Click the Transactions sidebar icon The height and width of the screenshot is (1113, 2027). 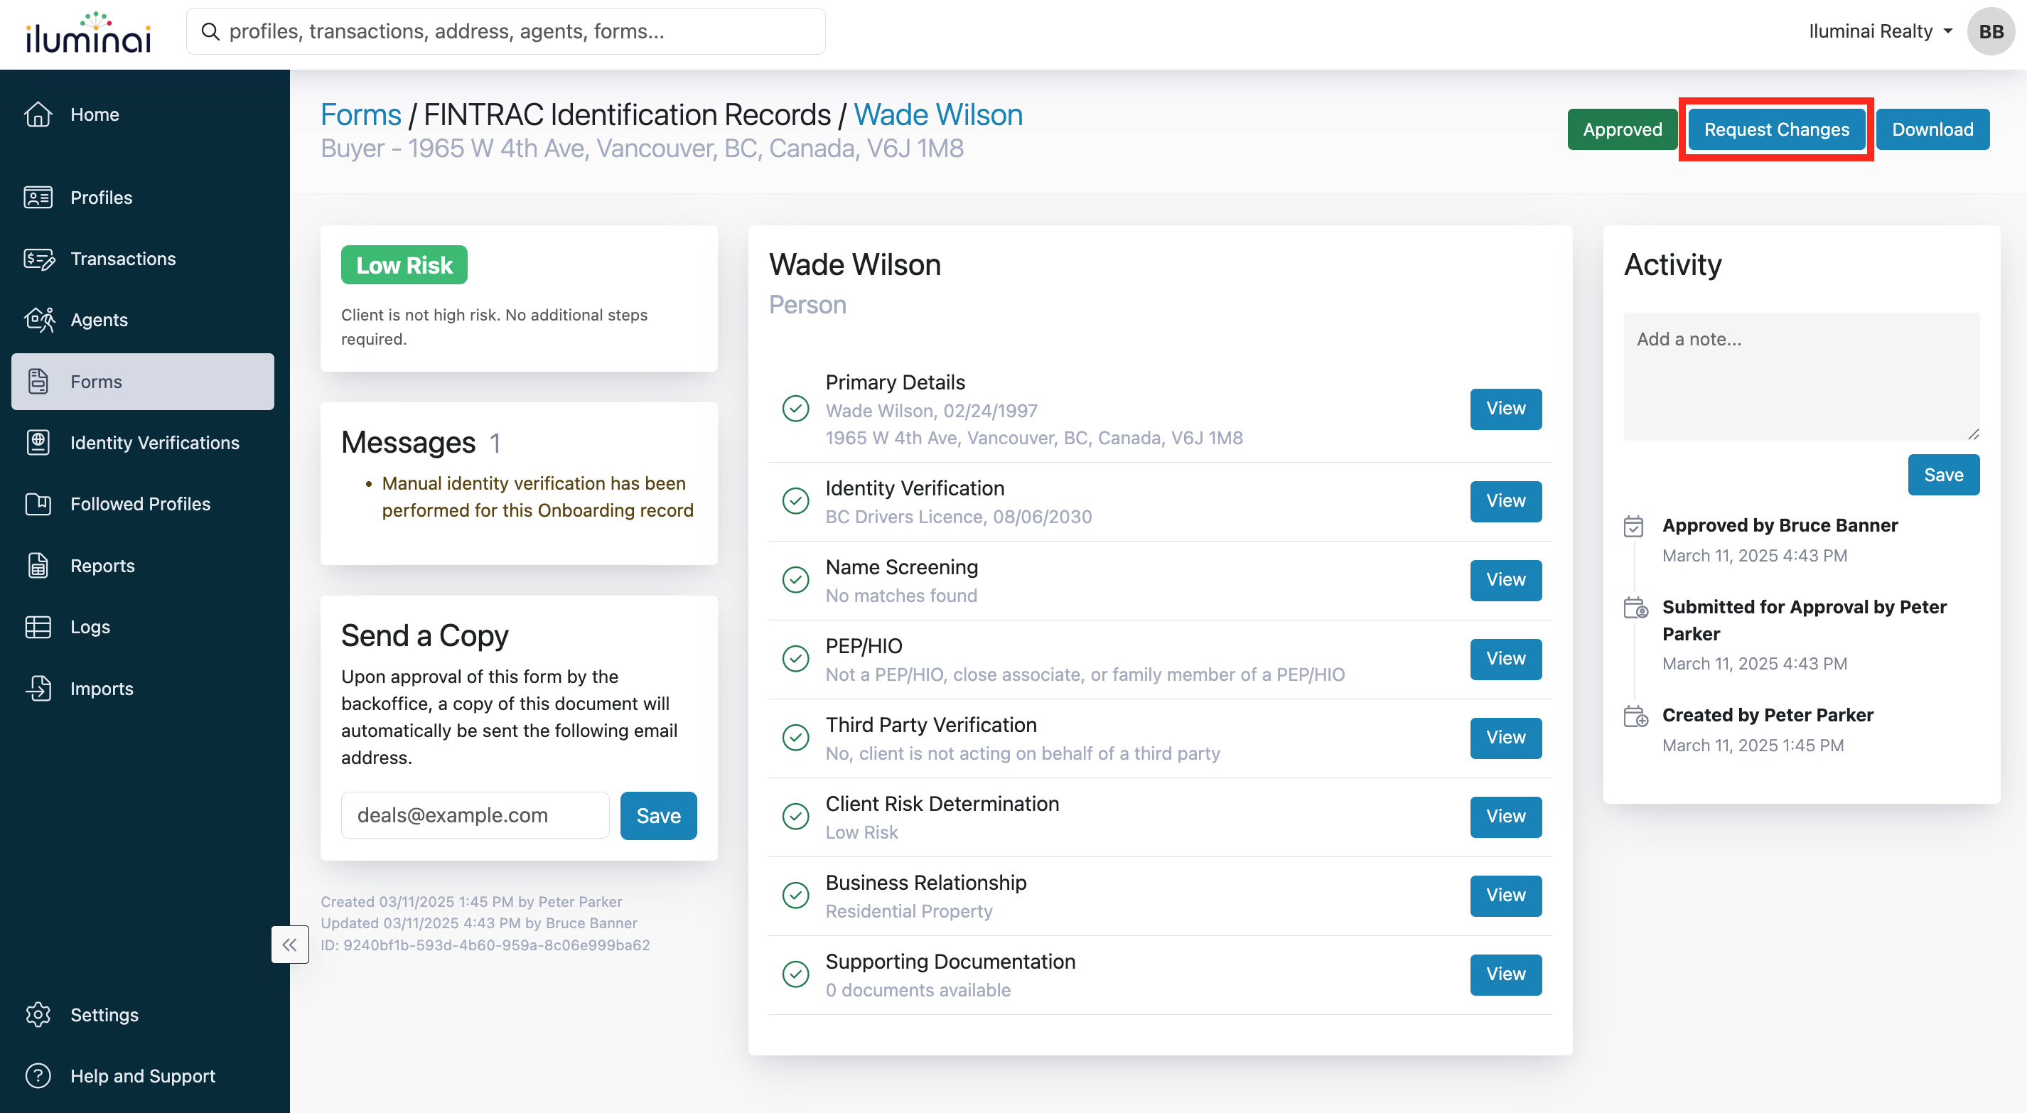[38, 259]
